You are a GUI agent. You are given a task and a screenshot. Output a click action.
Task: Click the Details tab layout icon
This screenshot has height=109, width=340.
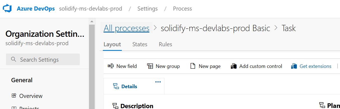(116, 86)
